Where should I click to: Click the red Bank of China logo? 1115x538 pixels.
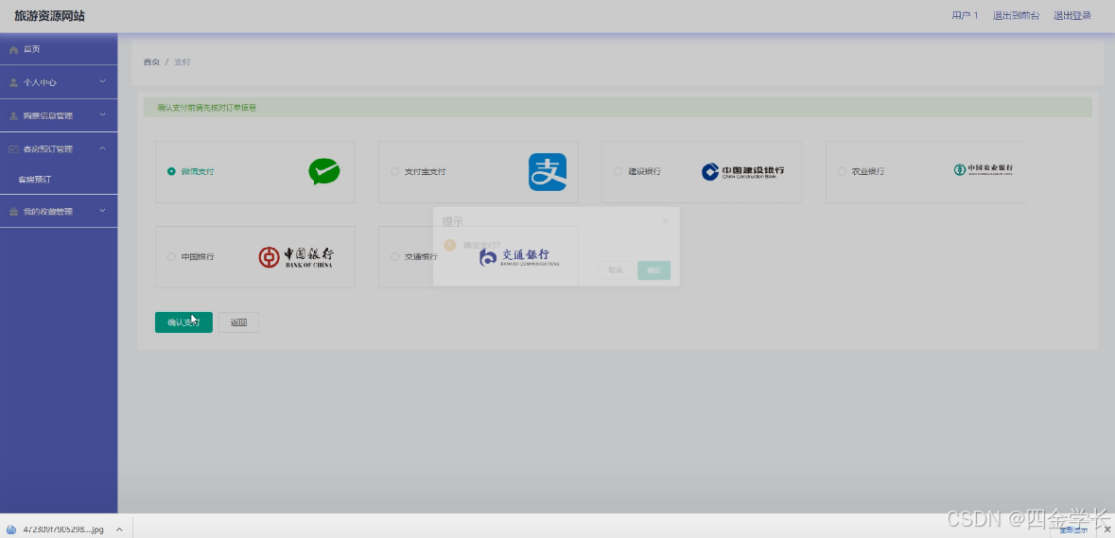click(x=296, y=256)
